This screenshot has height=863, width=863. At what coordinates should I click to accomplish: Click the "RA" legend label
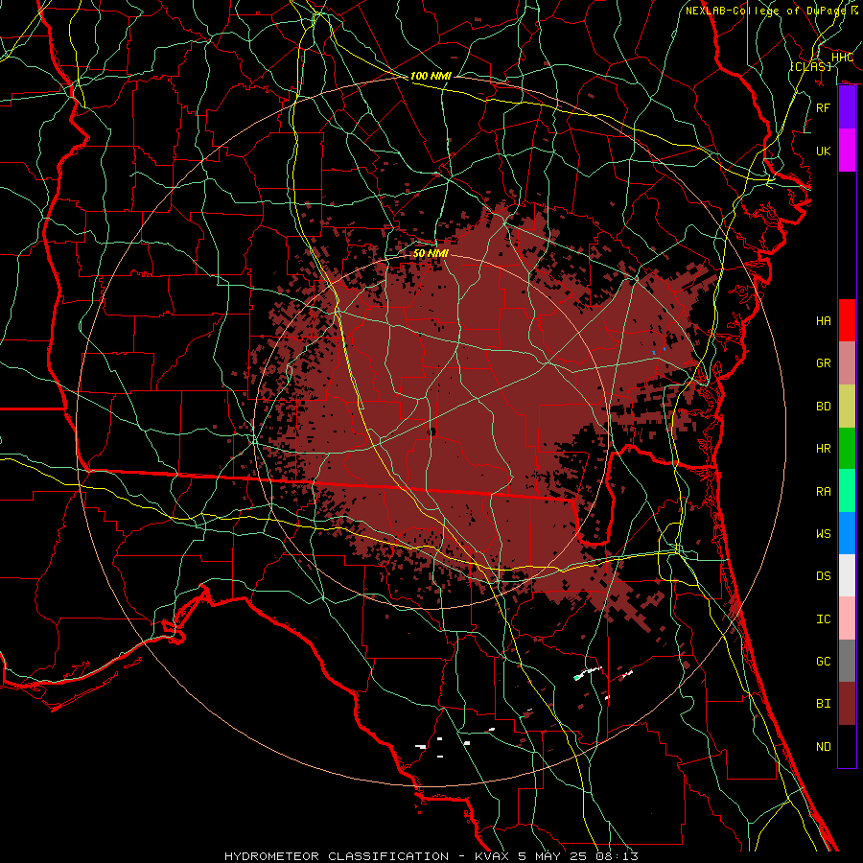823,491
